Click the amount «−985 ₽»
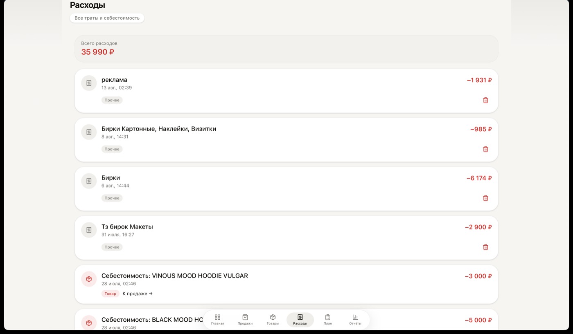The height and width of the screenshot is (334, 573). [481, 129]
